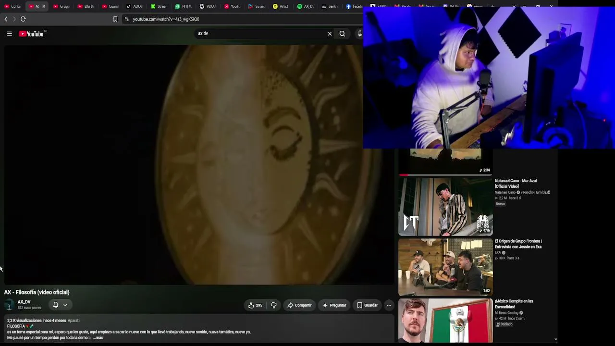Expand the description with '...más'
The width and height of the screenshot is (615, 346).
pyautogui.click(x=98, y=338)
